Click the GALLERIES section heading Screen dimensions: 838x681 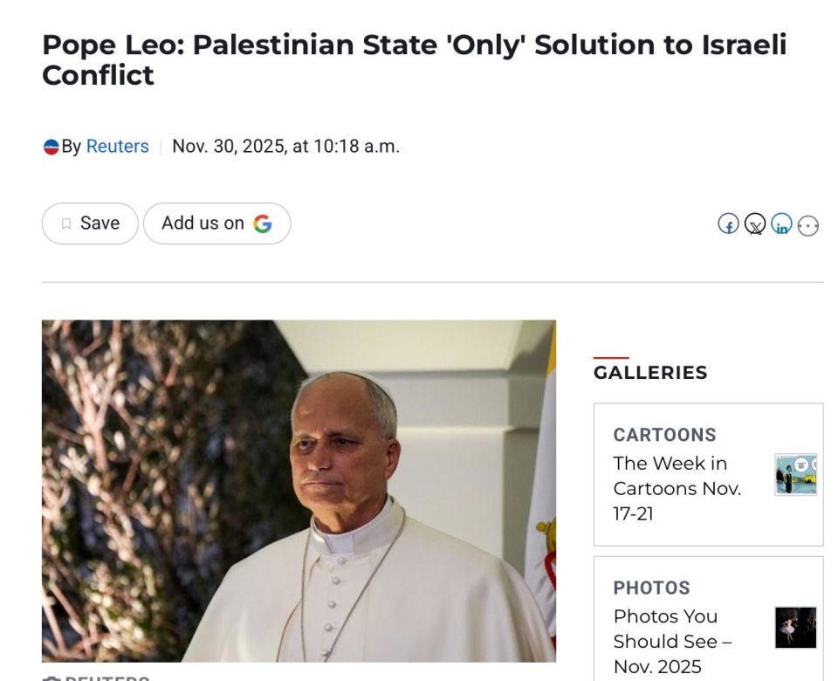(650, 373)
